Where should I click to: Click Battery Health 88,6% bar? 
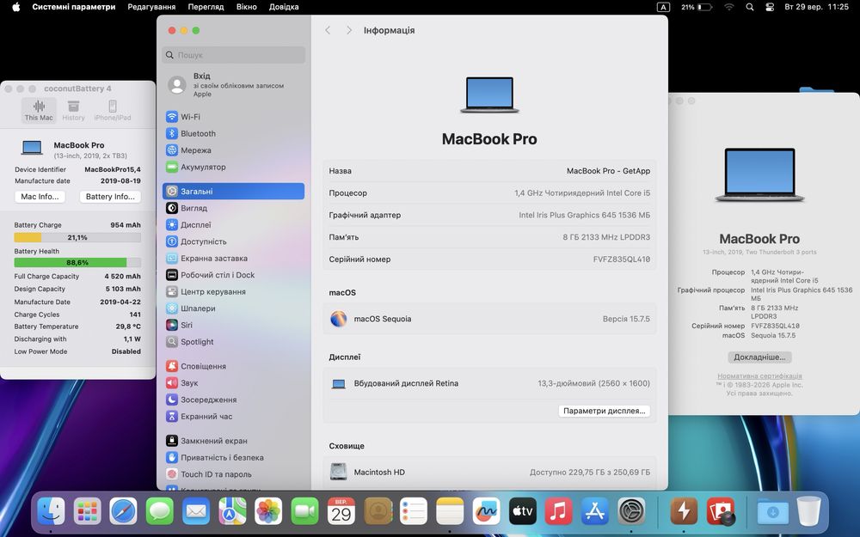click(x=77, y=262)
